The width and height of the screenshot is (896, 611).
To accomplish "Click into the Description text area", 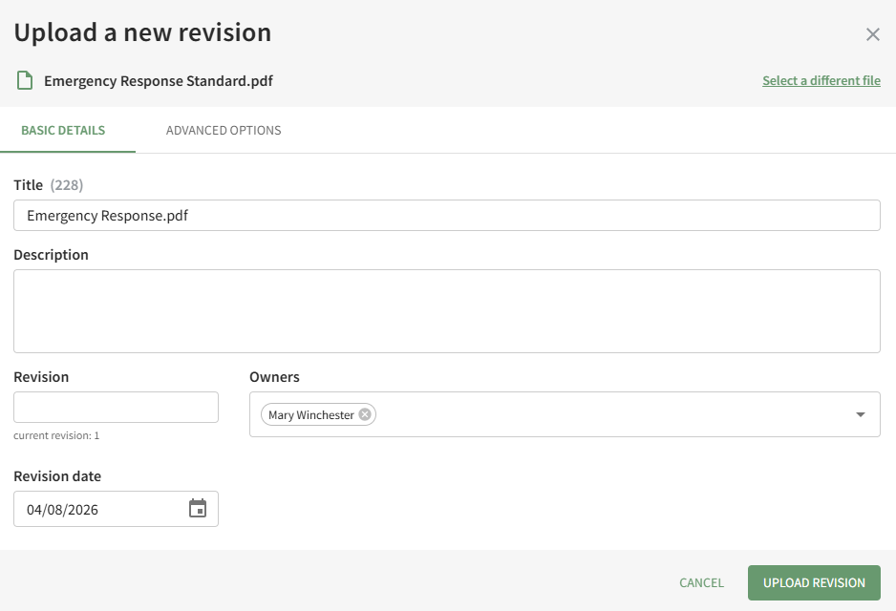I will tap(446, 311).
